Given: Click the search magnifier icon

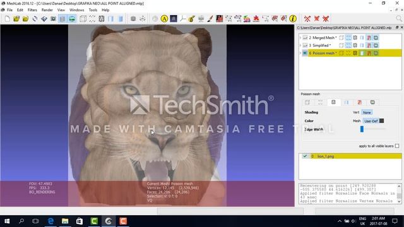Looking at the screenshot, I should [399, 18].
